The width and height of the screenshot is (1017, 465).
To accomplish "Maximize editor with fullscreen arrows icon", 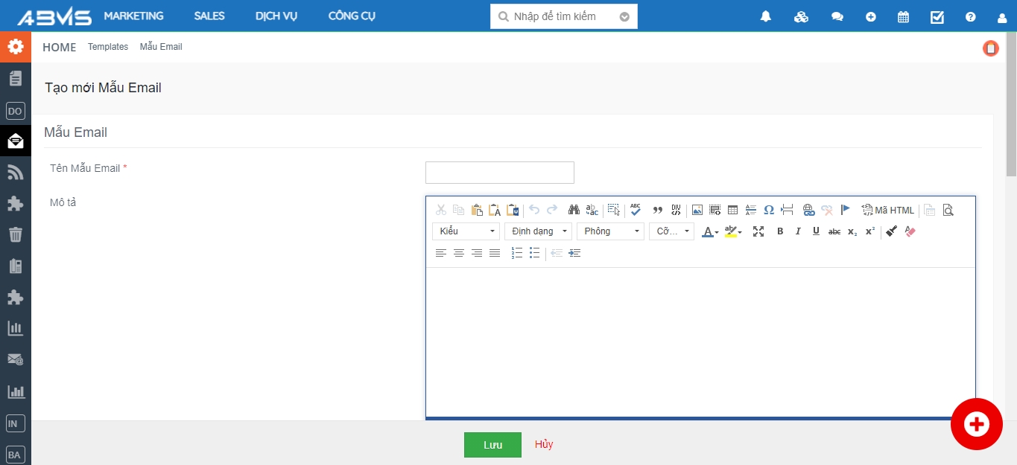I will pos(758,231).
